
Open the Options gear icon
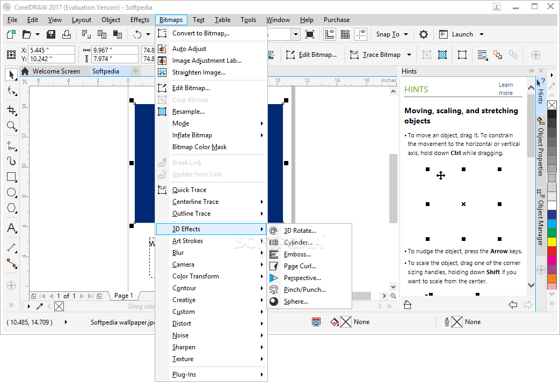click(x=424, y=34)
